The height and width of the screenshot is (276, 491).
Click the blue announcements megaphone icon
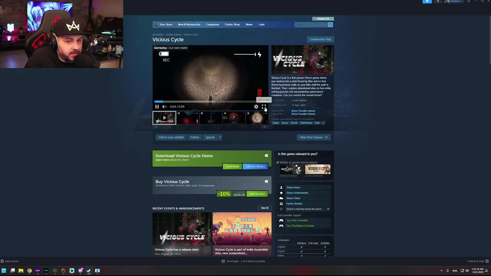pos(427,2)
